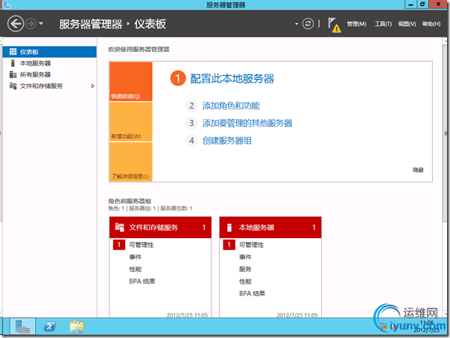The width and height of the screenshot is (450, 338).
Task: Open 性能 in 文件和存储服务 tile
Action: (x=135, y=270)
